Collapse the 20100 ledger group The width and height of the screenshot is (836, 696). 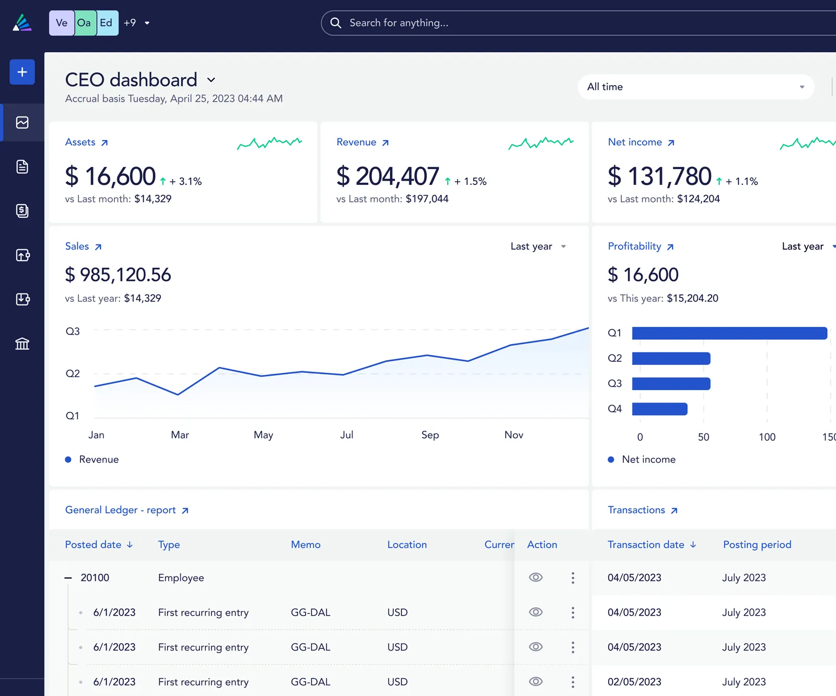click(68, 577)
